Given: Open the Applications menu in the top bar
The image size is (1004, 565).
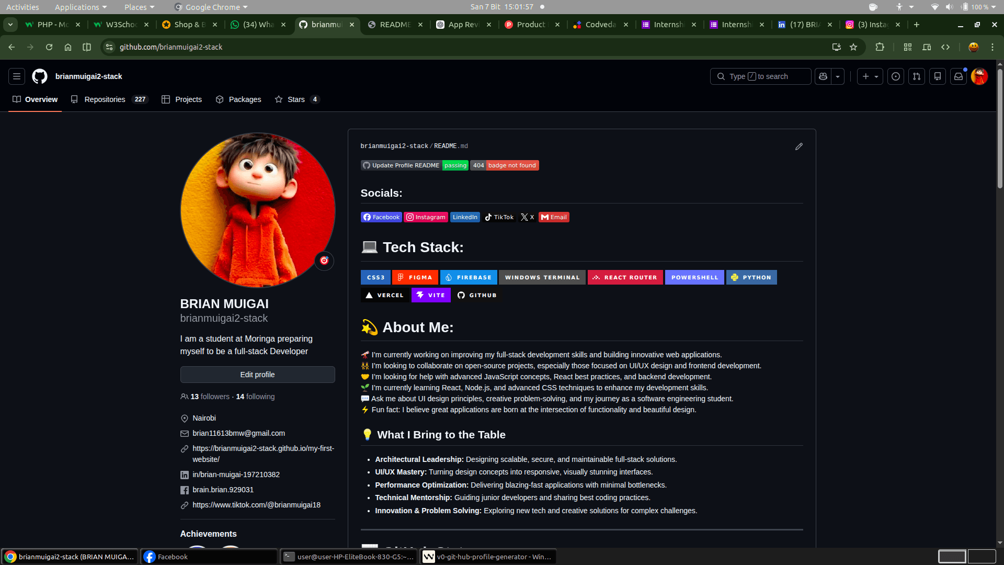Looking at the screenshot, I should point(77,7).
